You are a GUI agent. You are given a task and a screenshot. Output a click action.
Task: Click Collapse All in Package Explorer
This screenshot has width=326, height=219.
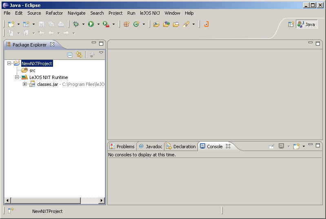(x=70, y=55)
